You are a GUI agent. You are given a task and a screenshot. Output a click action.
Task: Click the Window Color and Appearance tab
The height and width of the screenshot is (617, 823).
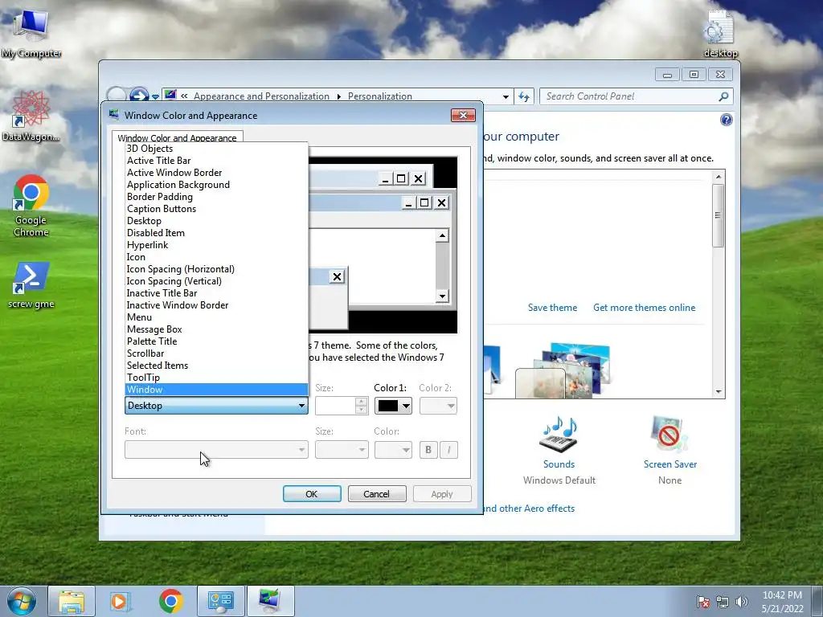point(177,138)
